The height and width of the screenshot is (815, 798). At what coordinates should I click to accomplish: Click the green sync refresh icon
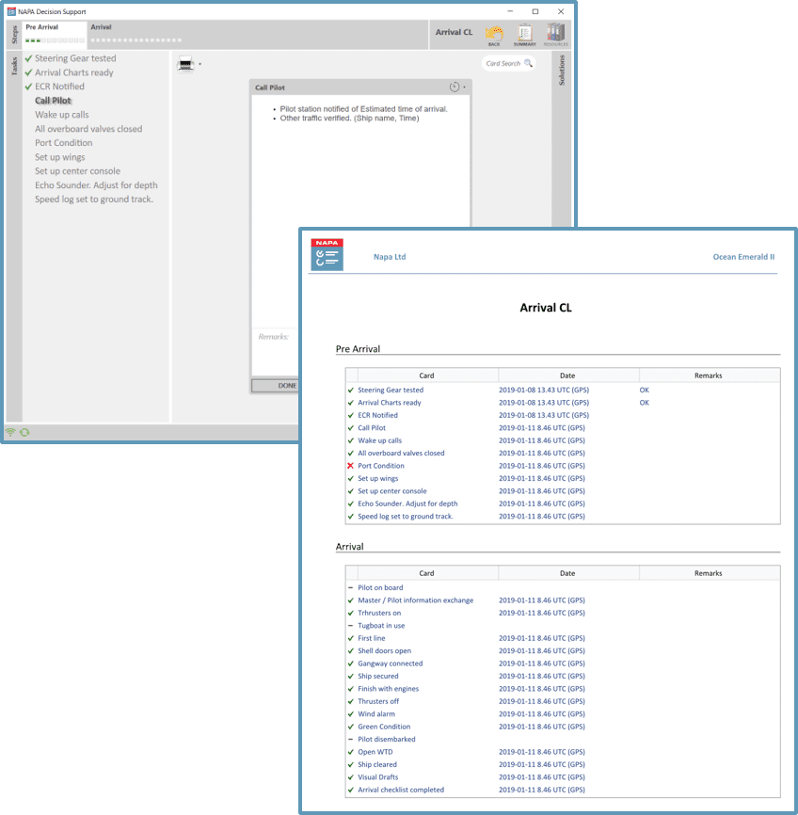(24, 433)
